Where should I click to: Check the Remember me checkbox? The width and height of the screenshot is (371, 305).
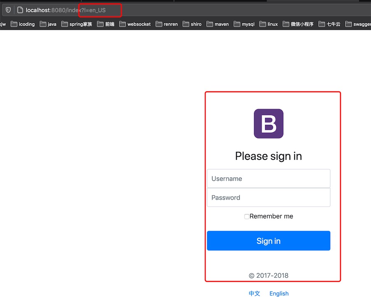[247, 216]
